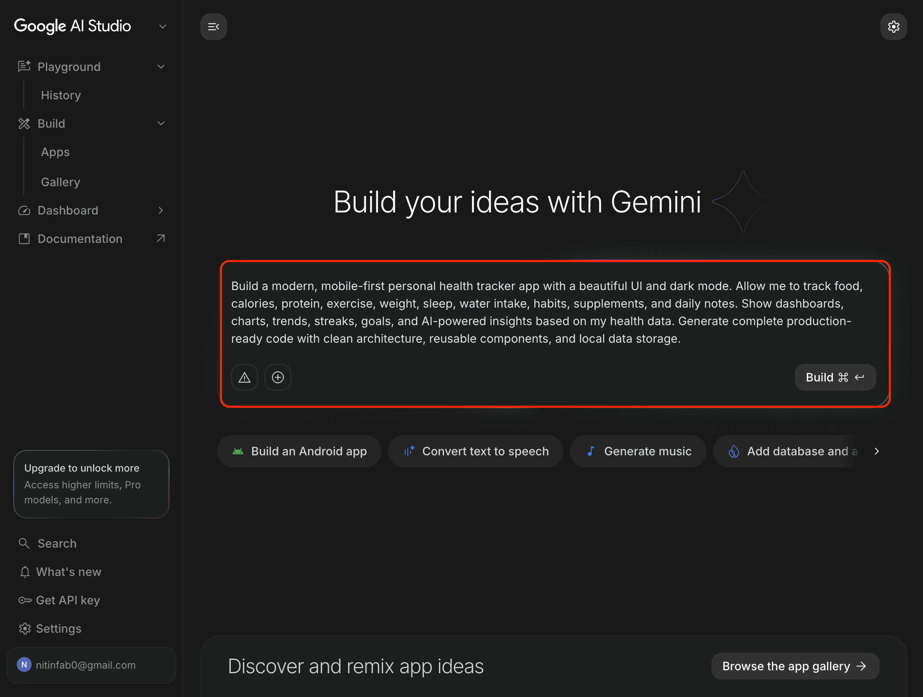This screenshot has height=697, width=923.
Task: Open History in sidebar
Action: pyautogui.click(x=61, y=95)
